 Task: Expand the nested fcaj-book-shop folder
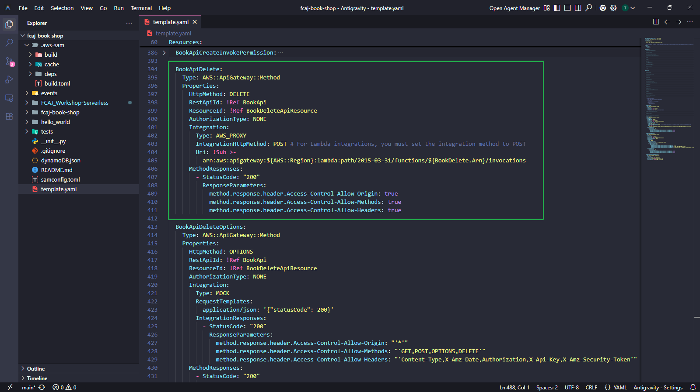[x=27, y=113]
